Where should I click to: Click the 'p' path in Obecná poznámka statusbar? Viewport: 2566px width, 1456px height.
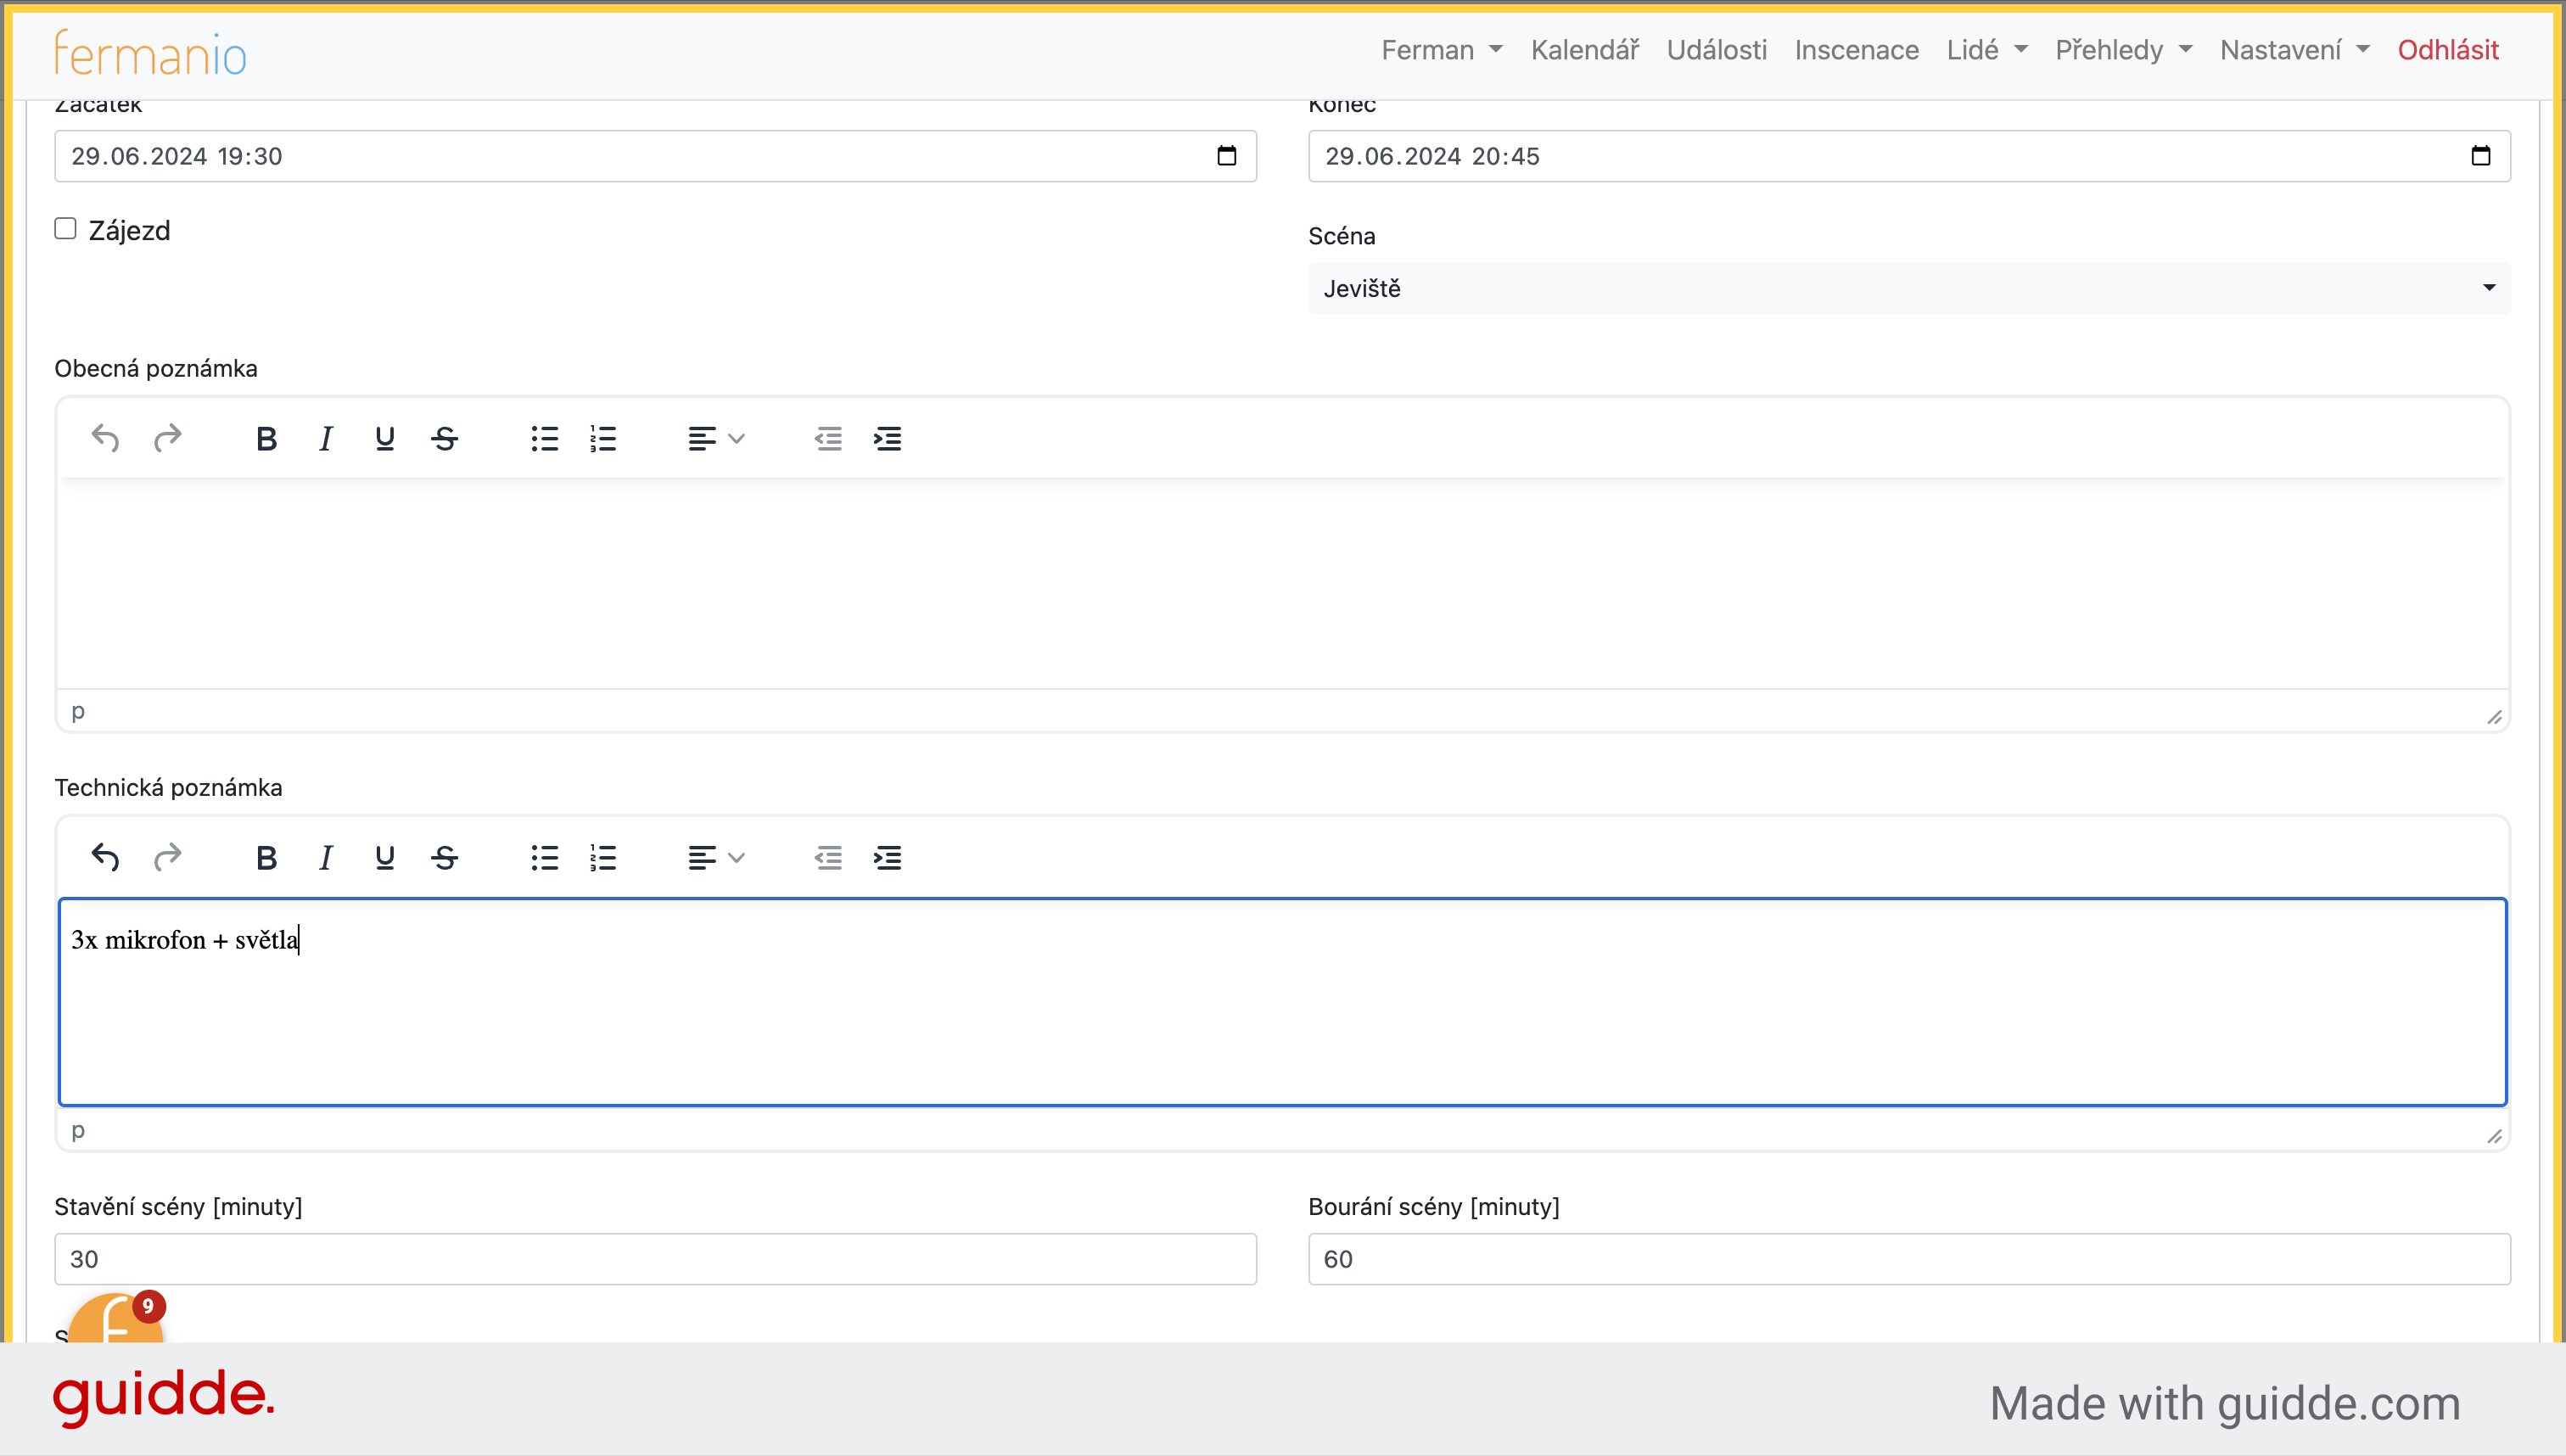(x=78, y=711)
